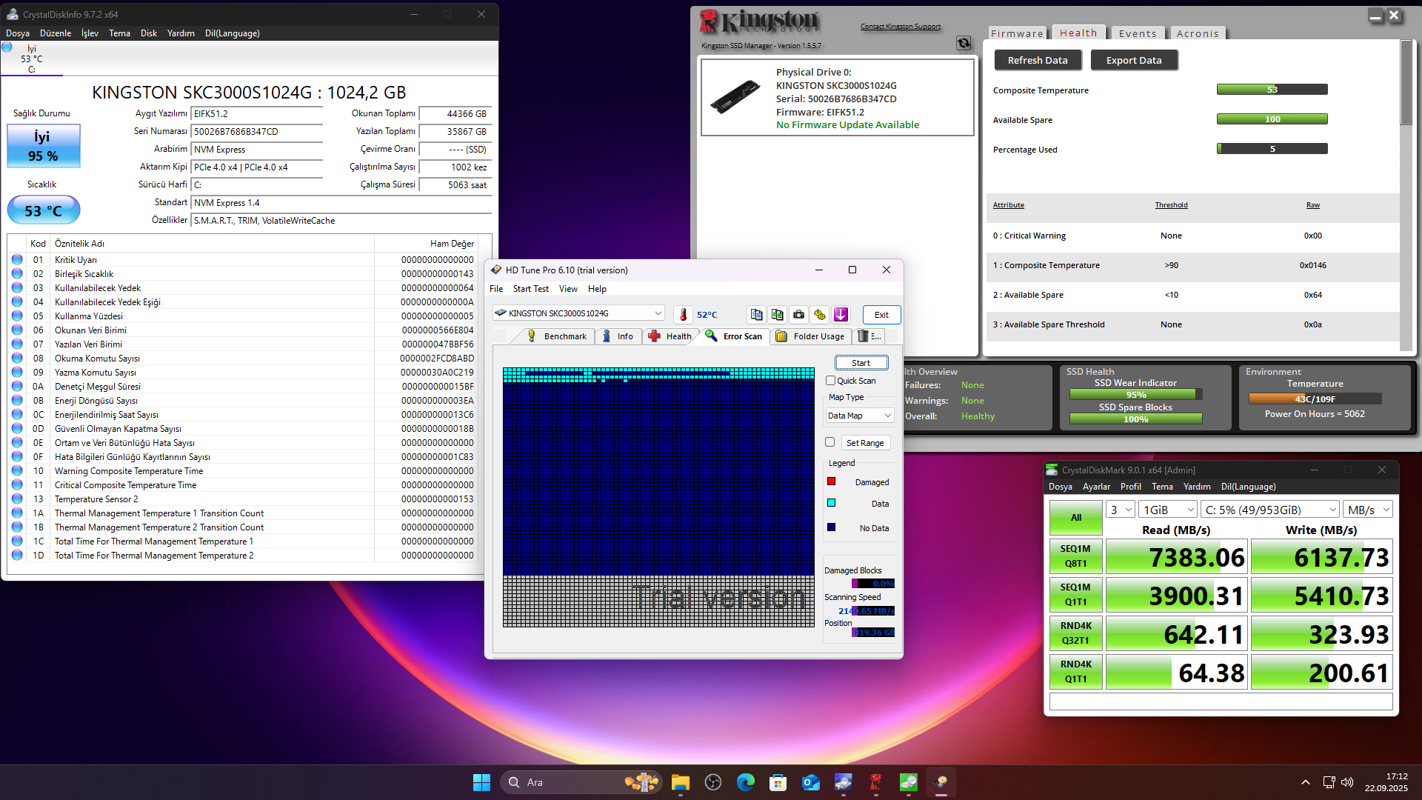This screenshot has height=800, width=1422.
Task: Show hidden system tray icons
Action: coord(1305,782)
